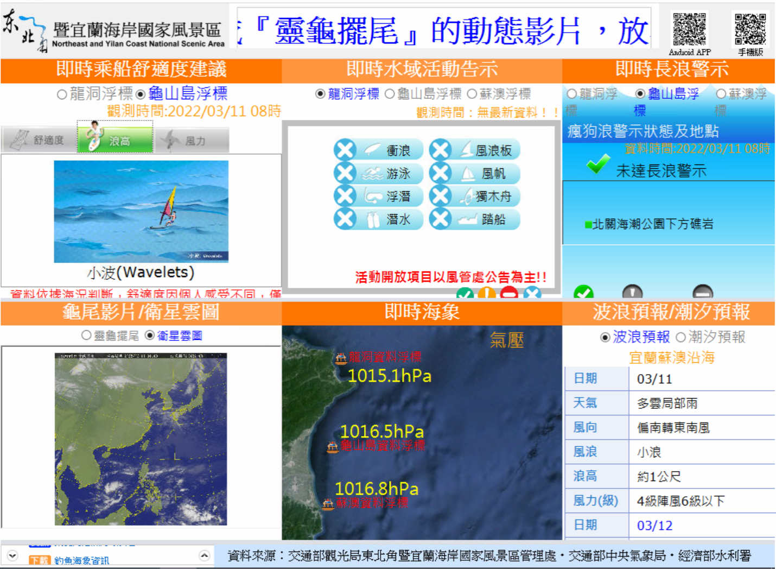
Task: Click the 蘇澳資料浮標 buoy marker on map
Action: [328, 504]
